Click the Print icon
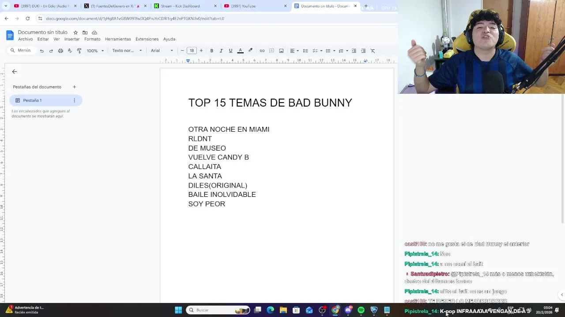This screenshot has width=565, height=317. click(60, 51)
